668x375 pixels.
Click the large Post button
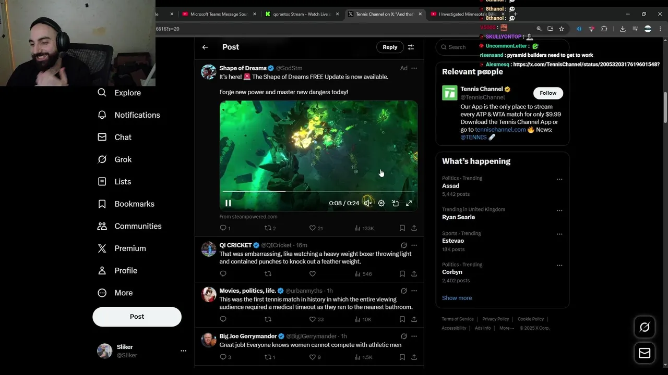[x=137, y=317]
